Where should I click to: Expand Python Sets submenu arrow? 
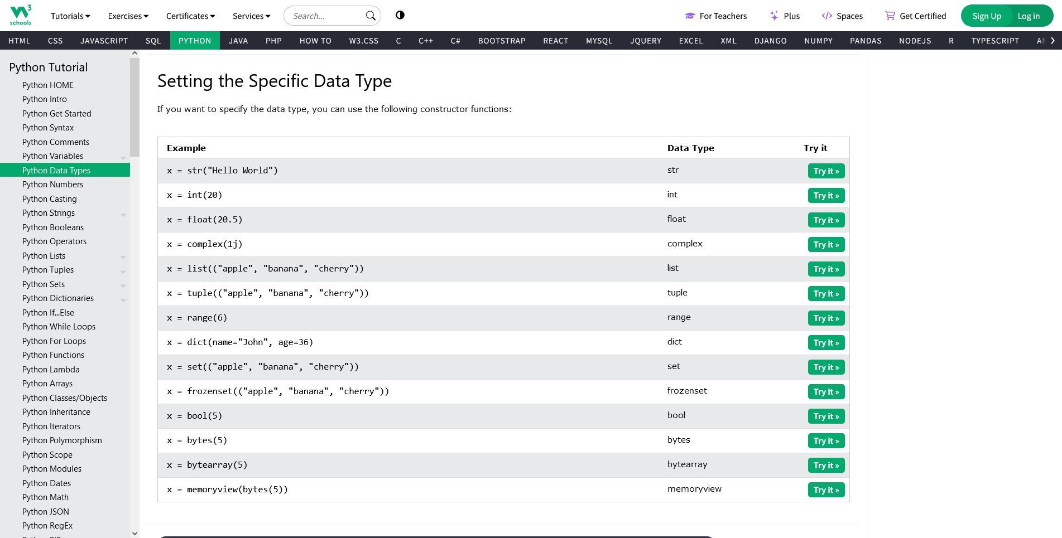123,286
